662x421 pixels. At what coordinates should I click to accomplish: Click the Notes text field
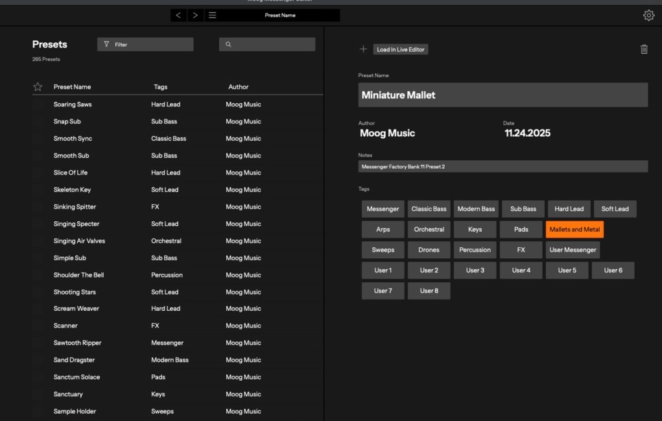pos(502,167)
